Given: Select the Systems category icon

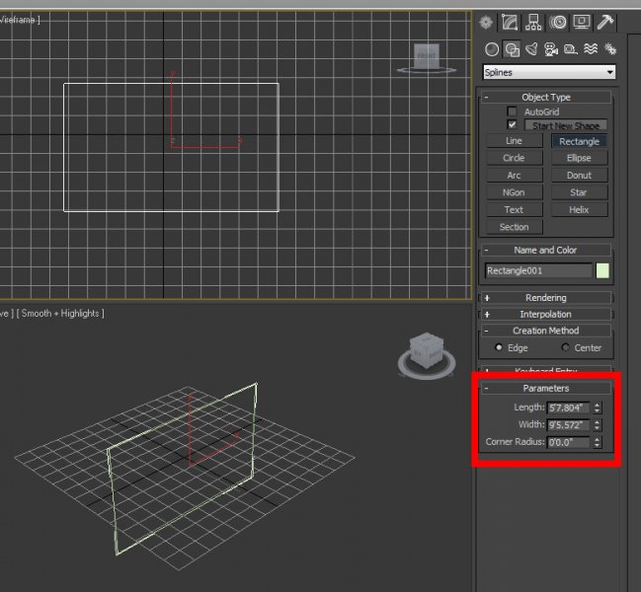Looking at the screenshot, I should (610, 49).
